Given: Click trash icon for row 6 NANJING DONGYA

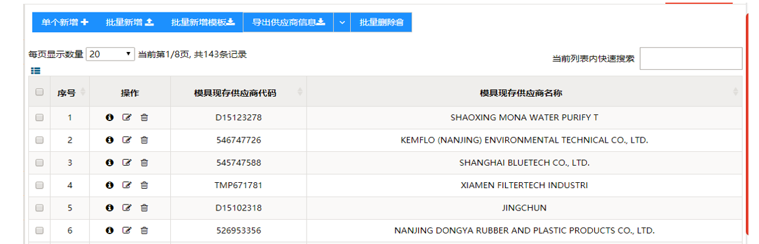Looking at the screenshot, I should pyautogui.click(x=144, y=230).
